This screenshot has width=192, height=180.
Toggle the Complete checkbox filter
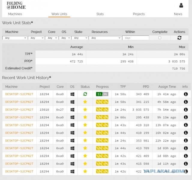(160, 38)
